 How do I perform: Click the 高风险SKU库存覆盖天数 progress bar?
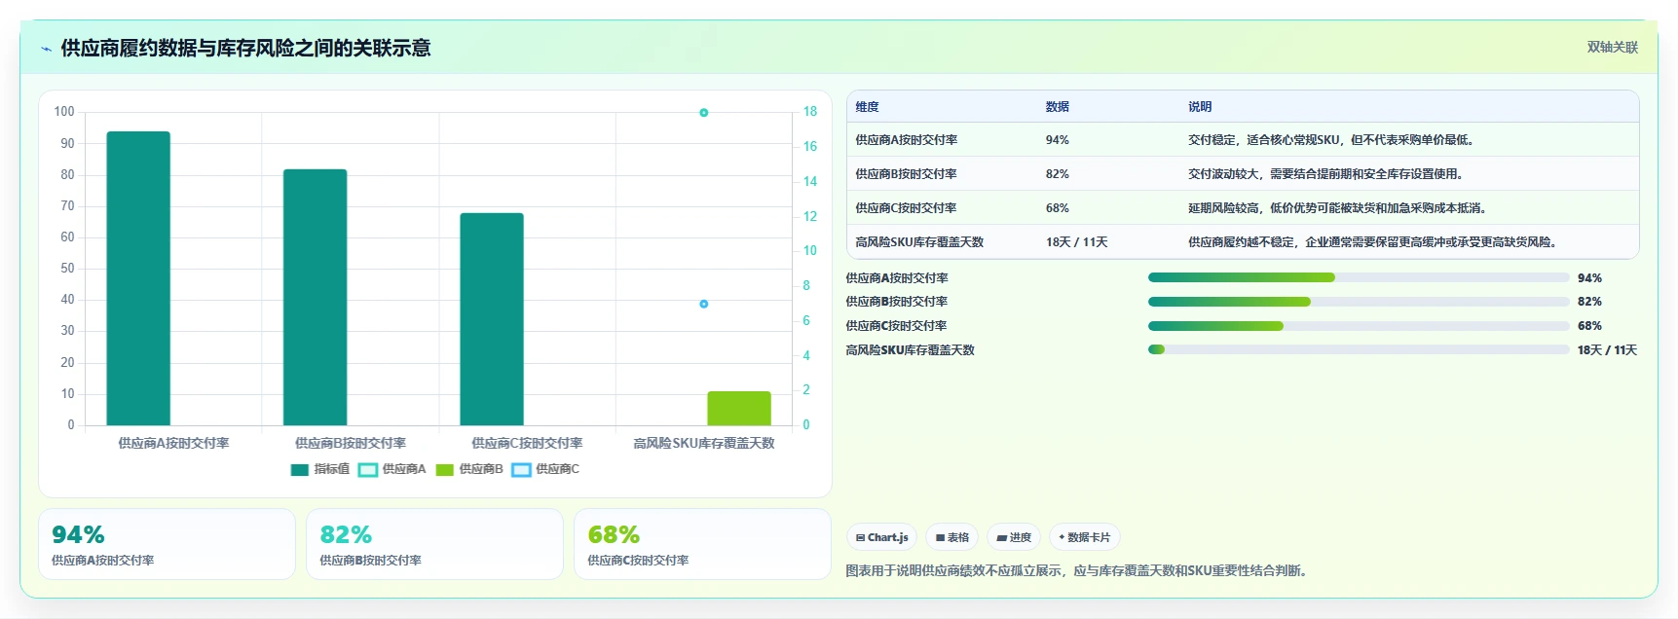(1359, 349)
